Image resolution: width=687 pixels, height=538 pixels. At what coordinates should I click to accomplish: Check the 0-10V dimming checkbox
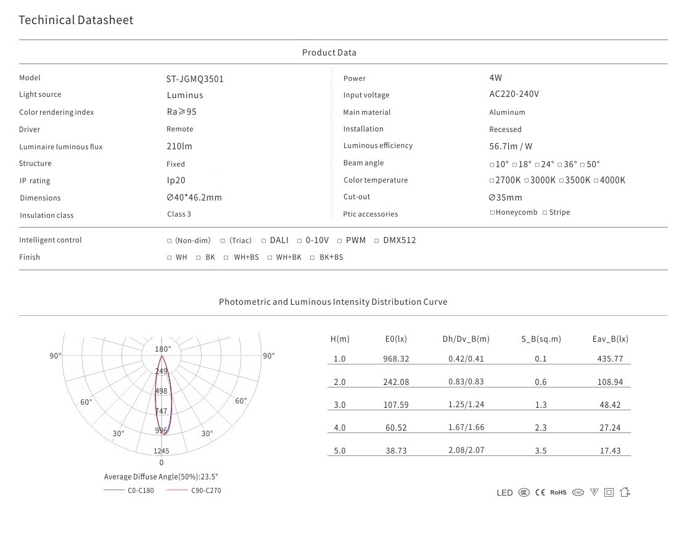[x=300, y=241]
